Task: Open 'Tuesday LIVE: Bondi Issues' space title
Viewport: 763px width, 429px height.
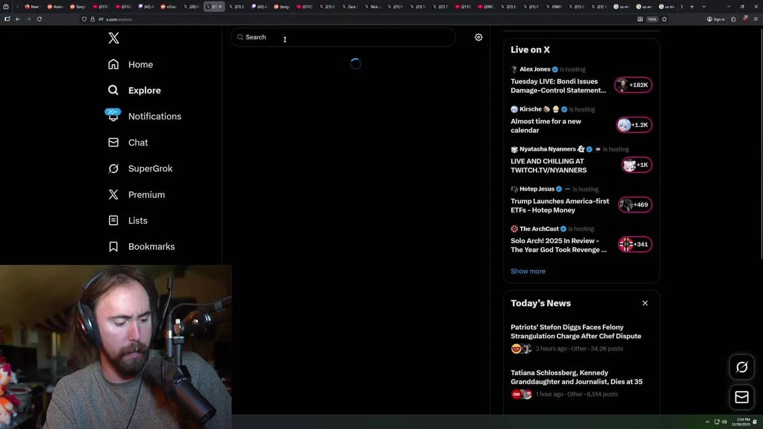Action: pyautogui.click(x=558, y=86)
